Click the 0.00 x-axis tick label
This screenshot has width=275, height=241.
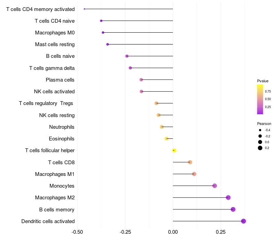tap(173, 232)
